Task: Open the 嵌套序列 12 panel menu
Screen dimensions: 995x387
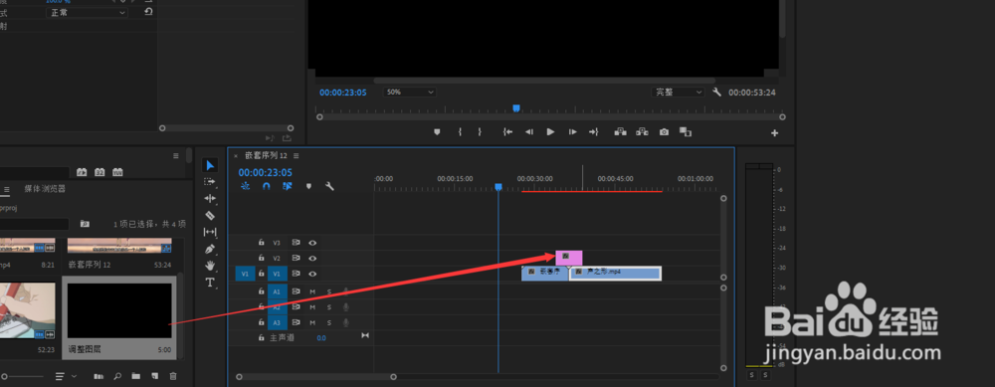Action: 297,155
